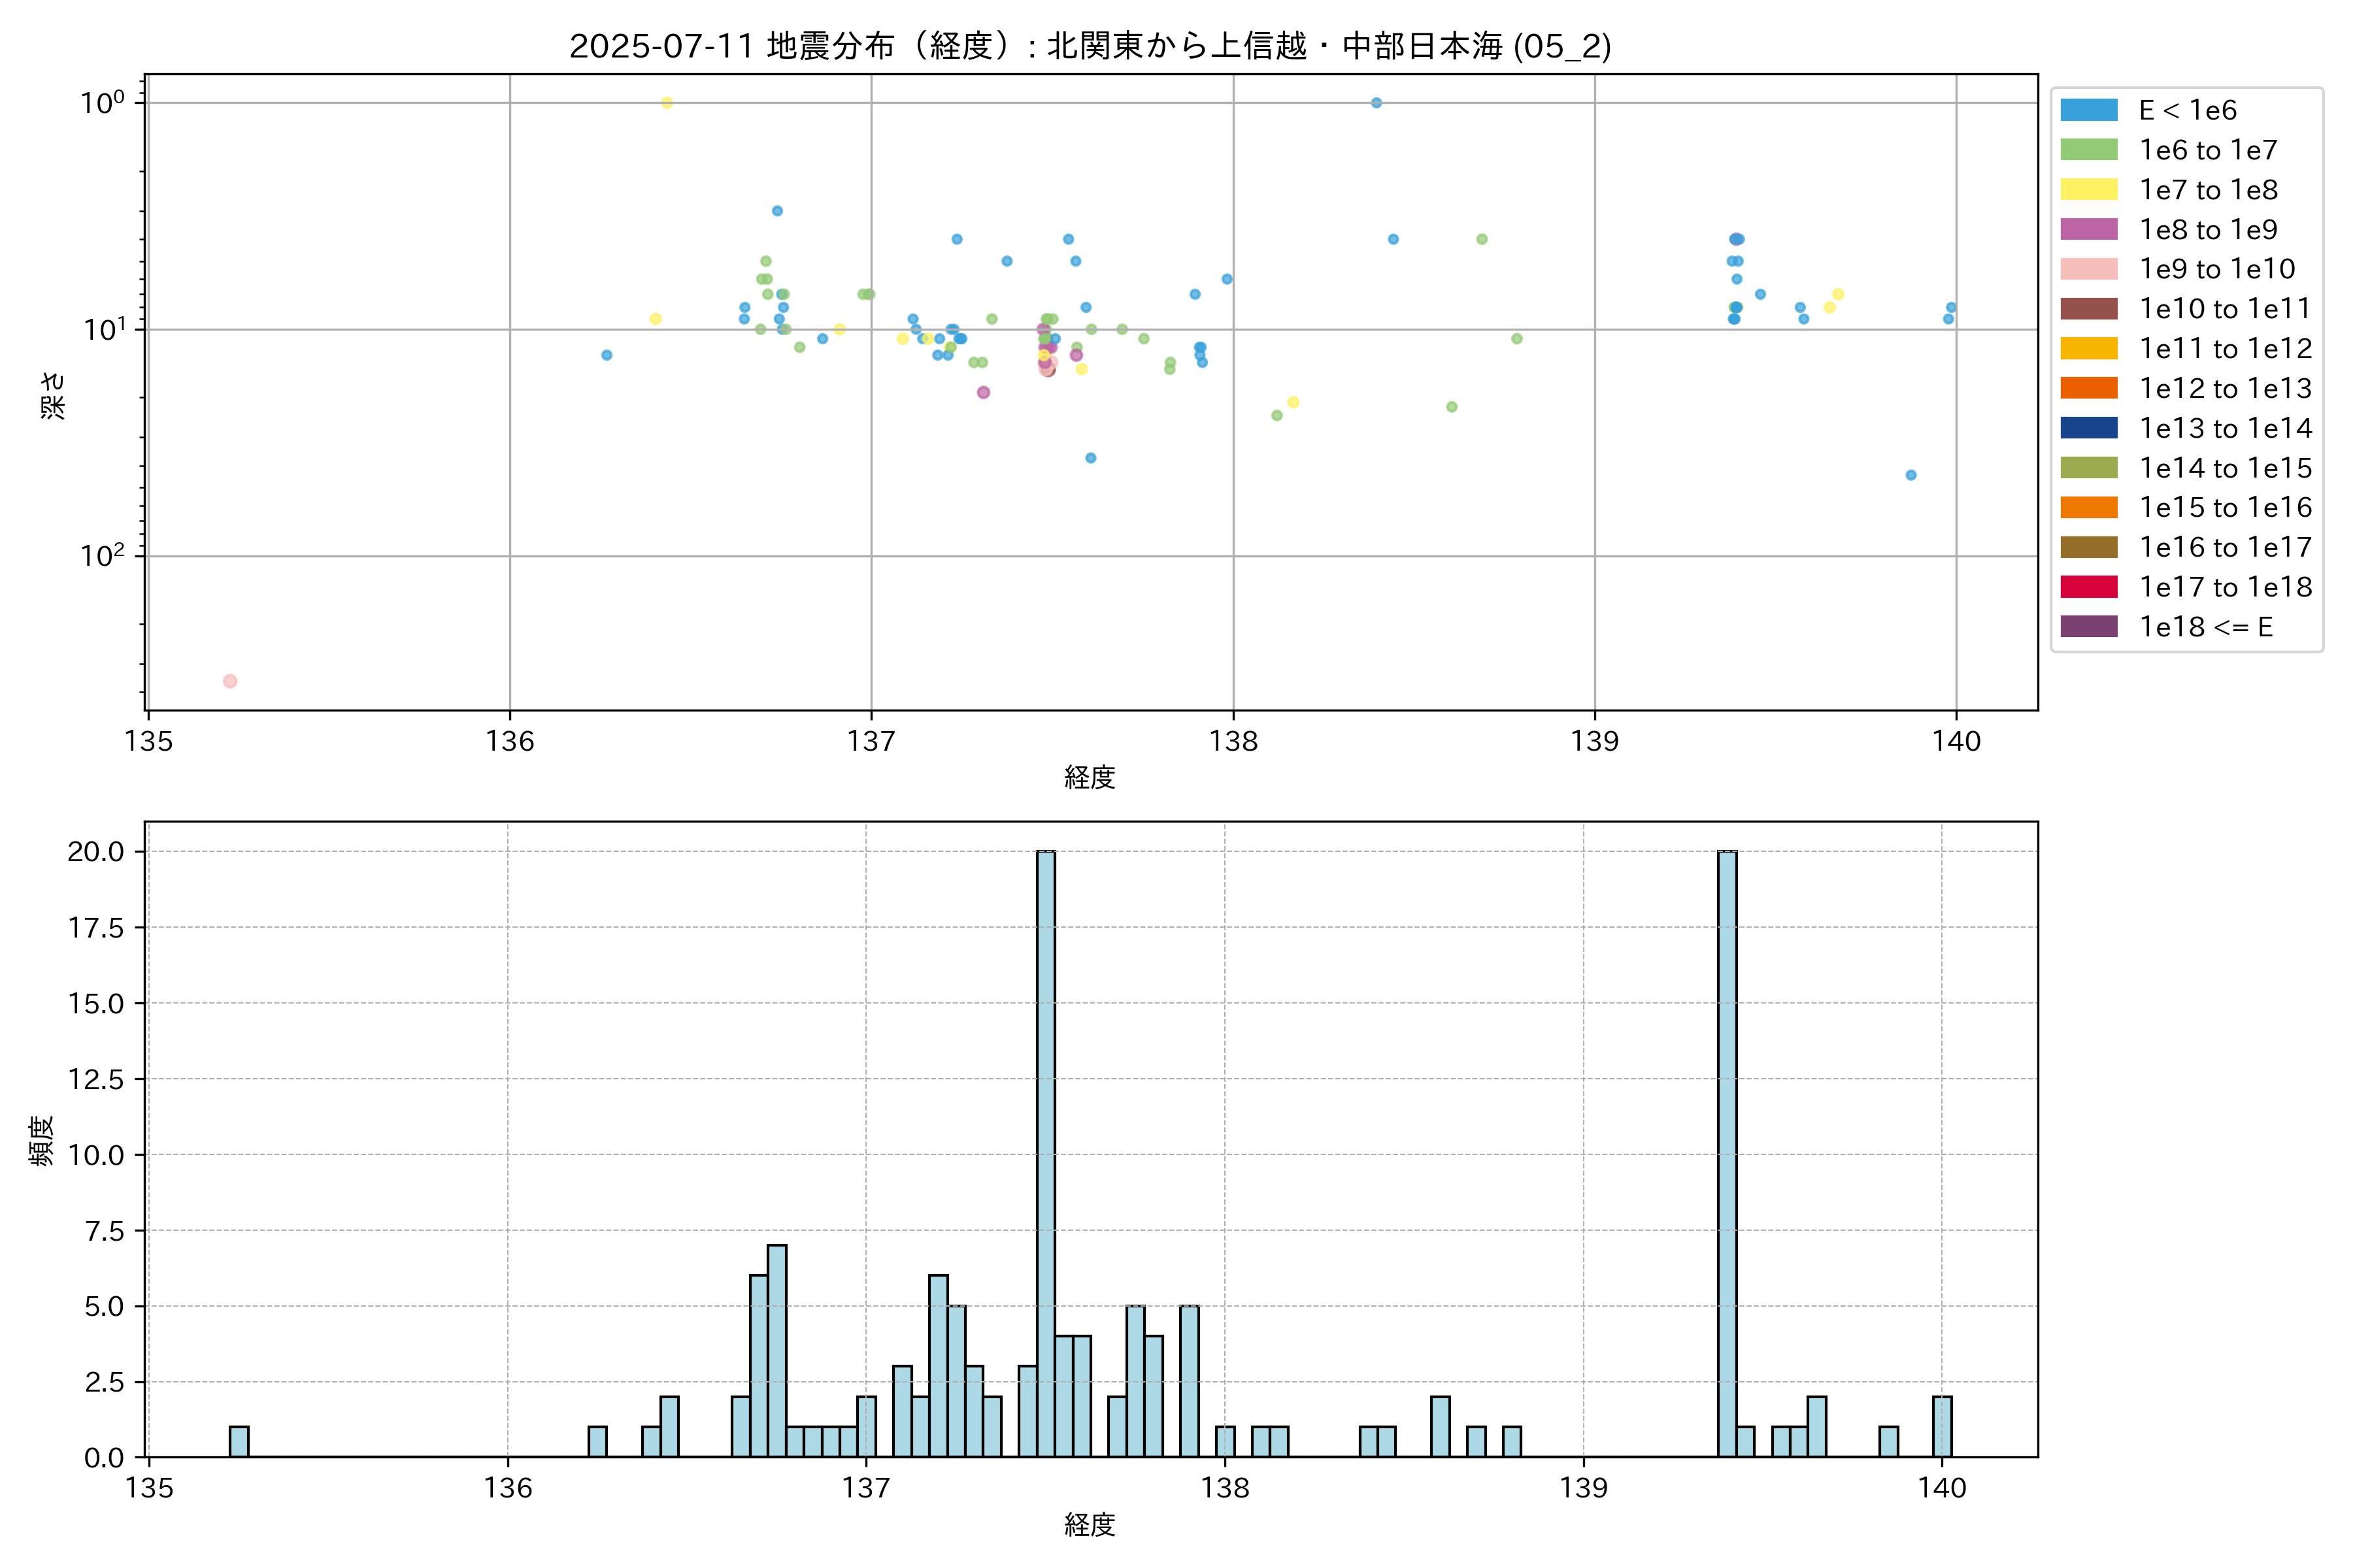Click the lone histogram bar near 135.25
Viewport: 2353px width, 1568px height.
coord(239,1441)
